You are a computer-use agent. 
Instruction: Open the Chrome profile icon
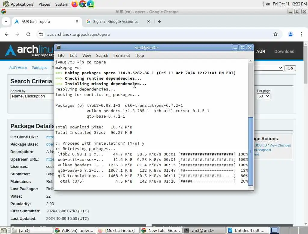pos(290,34)
